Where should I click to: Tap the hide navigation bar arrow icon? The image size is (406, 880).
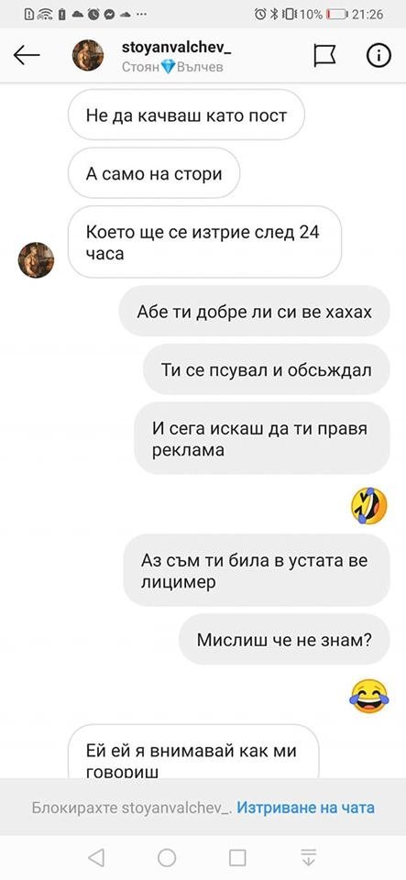point(308,857)
